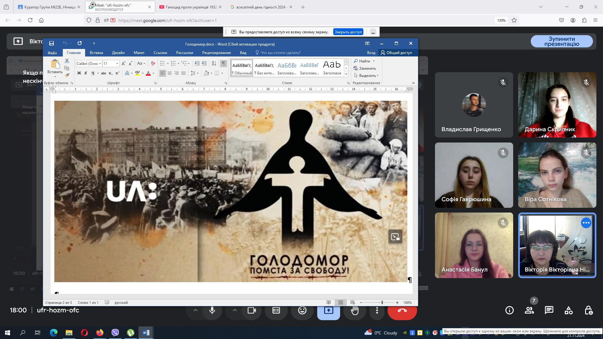The height and width of the screenshot is (339, 603).
Task: Toggle paragraph marks display in Word
Action: coord(223,63)
